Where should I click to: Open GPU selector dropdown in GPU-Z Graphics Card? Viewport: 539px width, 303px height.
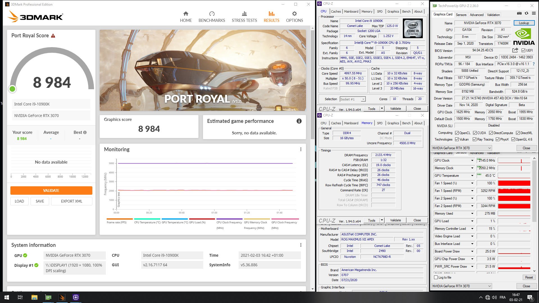click(x=462, y=148)
